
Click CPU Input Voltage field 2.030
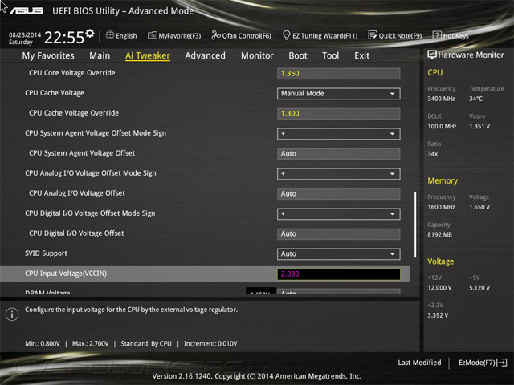339,274
